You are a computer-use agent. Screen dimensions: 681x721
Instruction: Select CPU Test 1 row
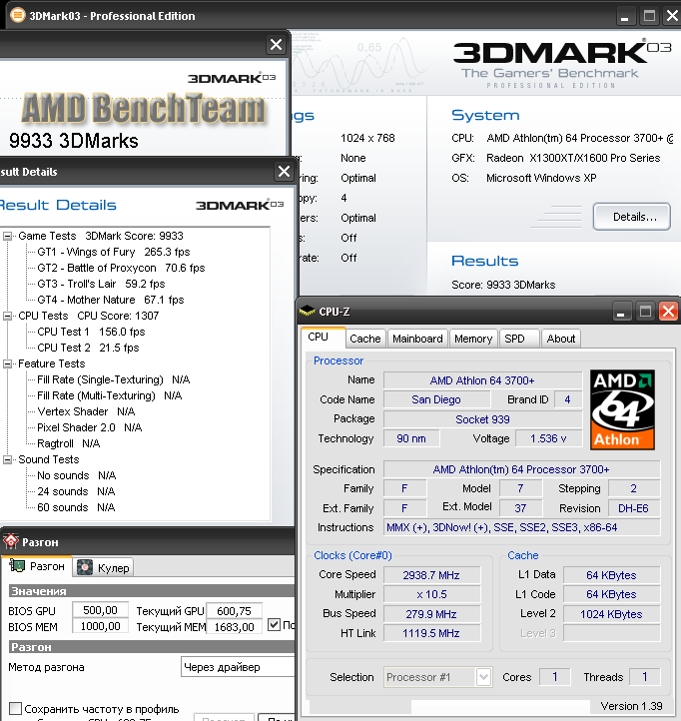point(91,332)
